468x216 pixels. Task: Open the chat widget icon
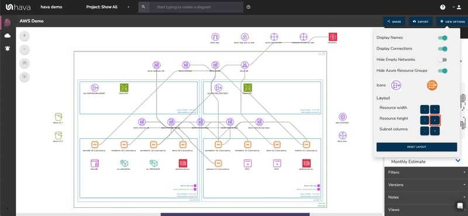click(x=460, y=205)
